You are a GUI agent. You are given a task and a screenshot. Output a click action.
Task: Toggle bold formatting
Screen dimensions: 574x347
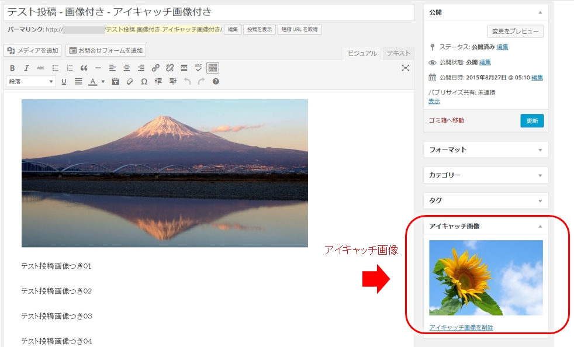(x=12, y=68)
